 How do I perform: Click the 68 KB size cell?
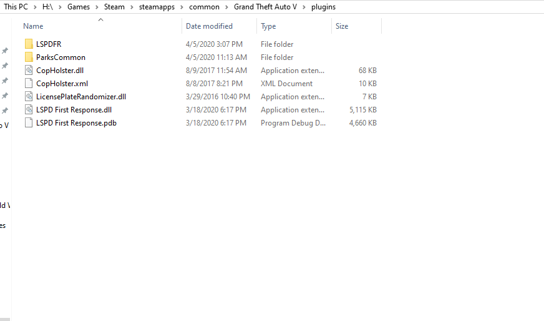(x=367, y=71)
